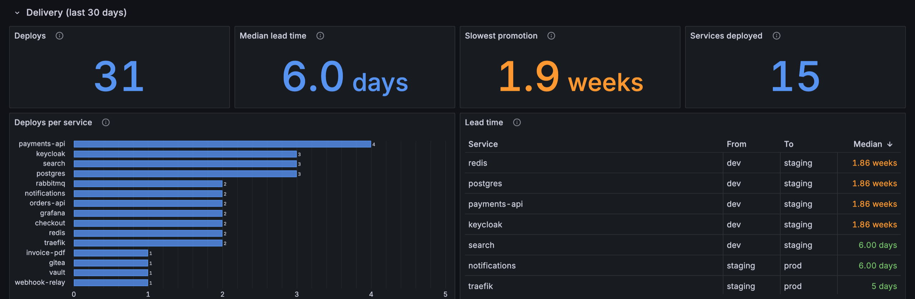Click the Services deployed panel title

click(x=726, y=36)
